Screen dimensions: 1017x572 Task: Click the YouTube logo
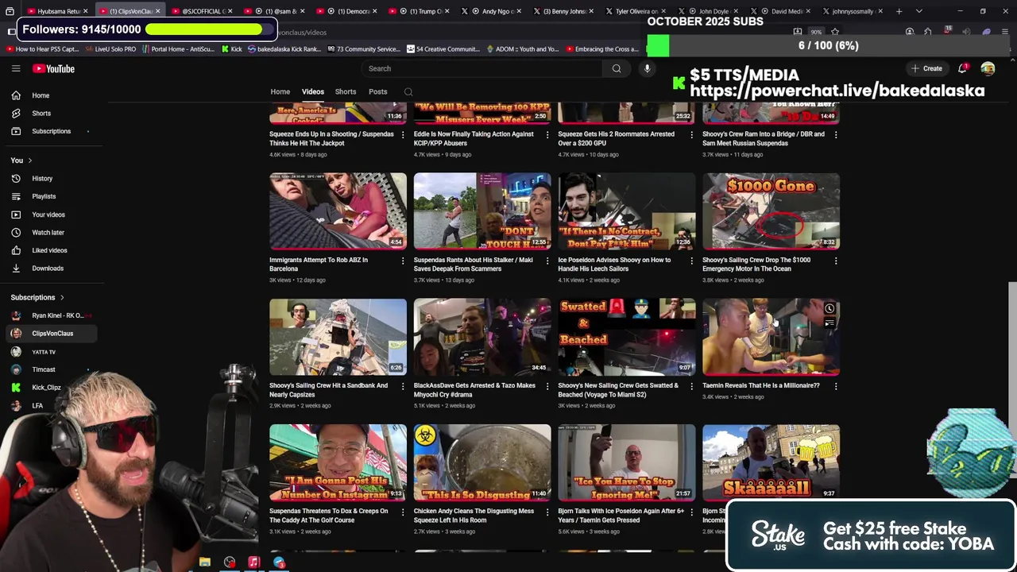point(53,69)
